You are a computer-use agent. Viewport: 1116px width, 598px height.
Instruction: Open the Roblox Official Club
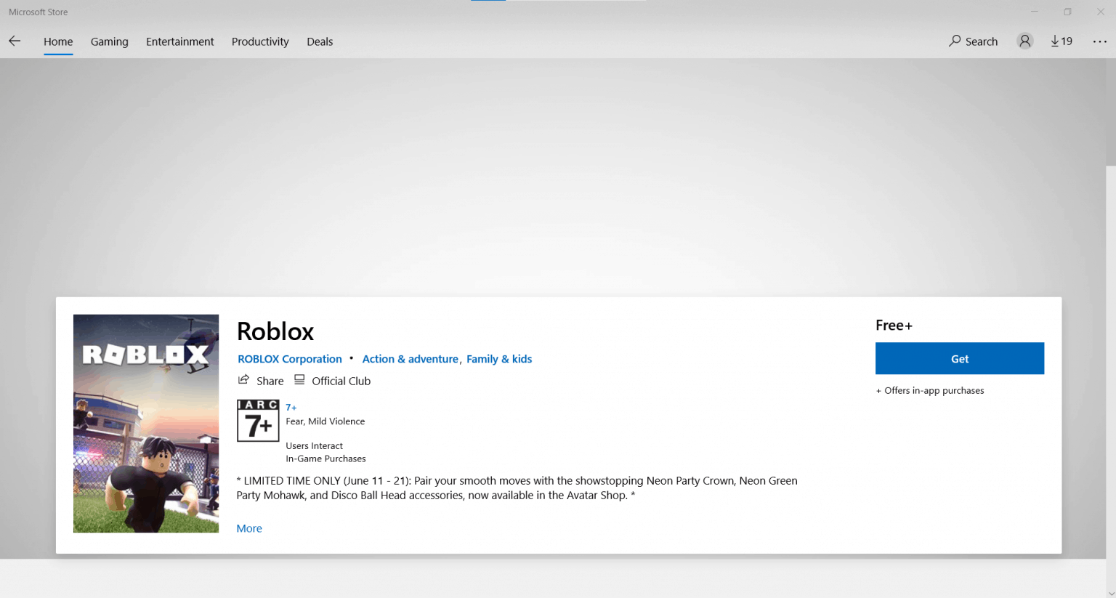[332, 380]
